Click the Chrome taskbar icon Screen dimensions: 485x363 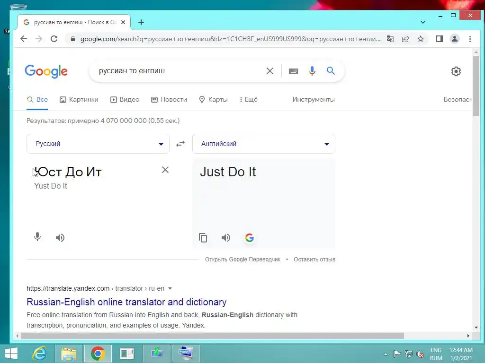[x=98, y=354]
